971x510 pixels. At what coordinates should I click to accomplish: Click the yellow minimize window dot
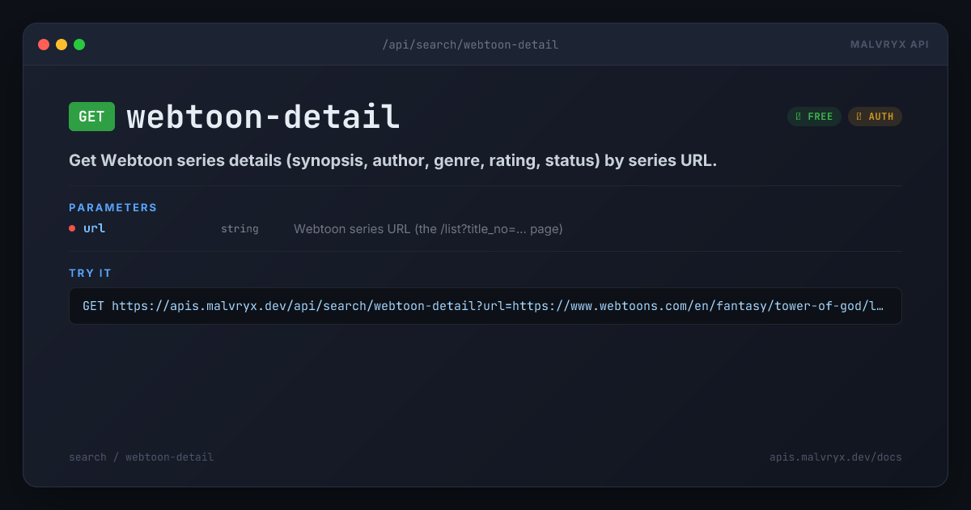(61, 45)
